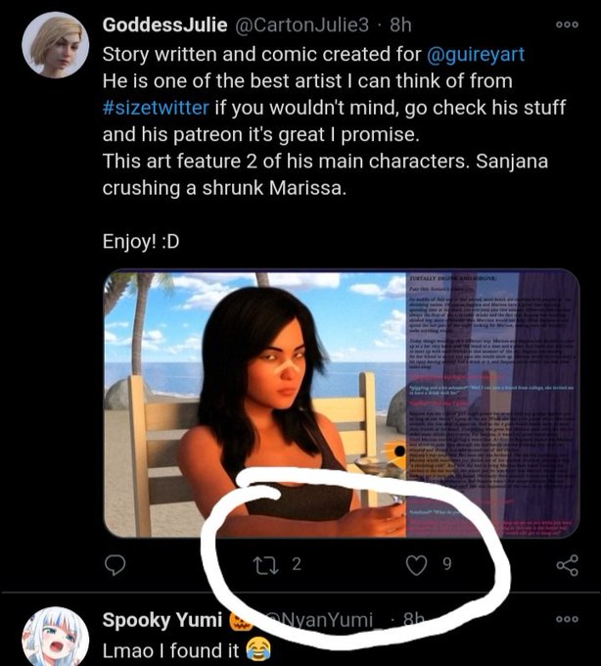The width and height of the screenshot is (601, 666).
Task: Open the three-dot menu on GoddessJulie's tweet
Action: 567,24
